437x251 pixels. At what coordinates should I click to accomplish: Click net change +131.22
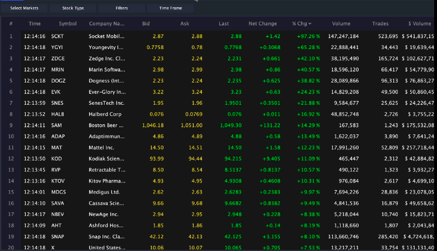(x=269, y=126)
